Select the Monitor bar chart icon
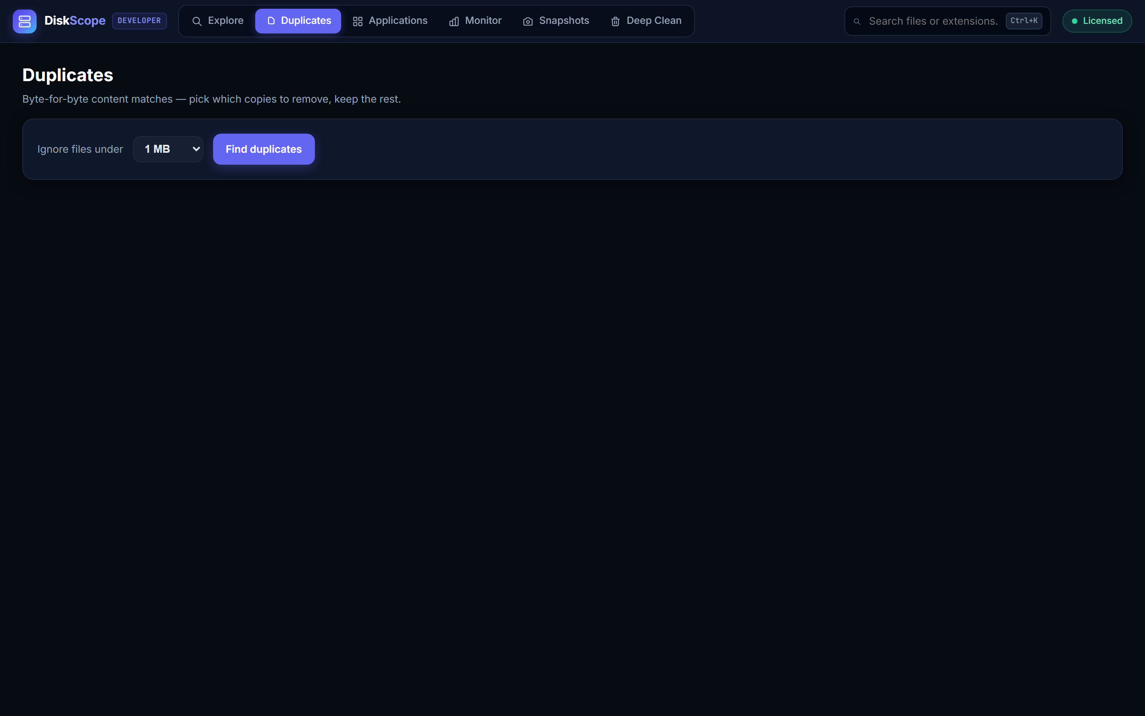Screen dimensions: 1145x716 click(454, 21)
